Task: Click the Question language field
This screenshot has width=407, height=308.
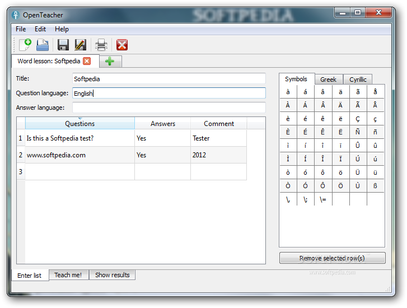Action: [x=169, y=93]
